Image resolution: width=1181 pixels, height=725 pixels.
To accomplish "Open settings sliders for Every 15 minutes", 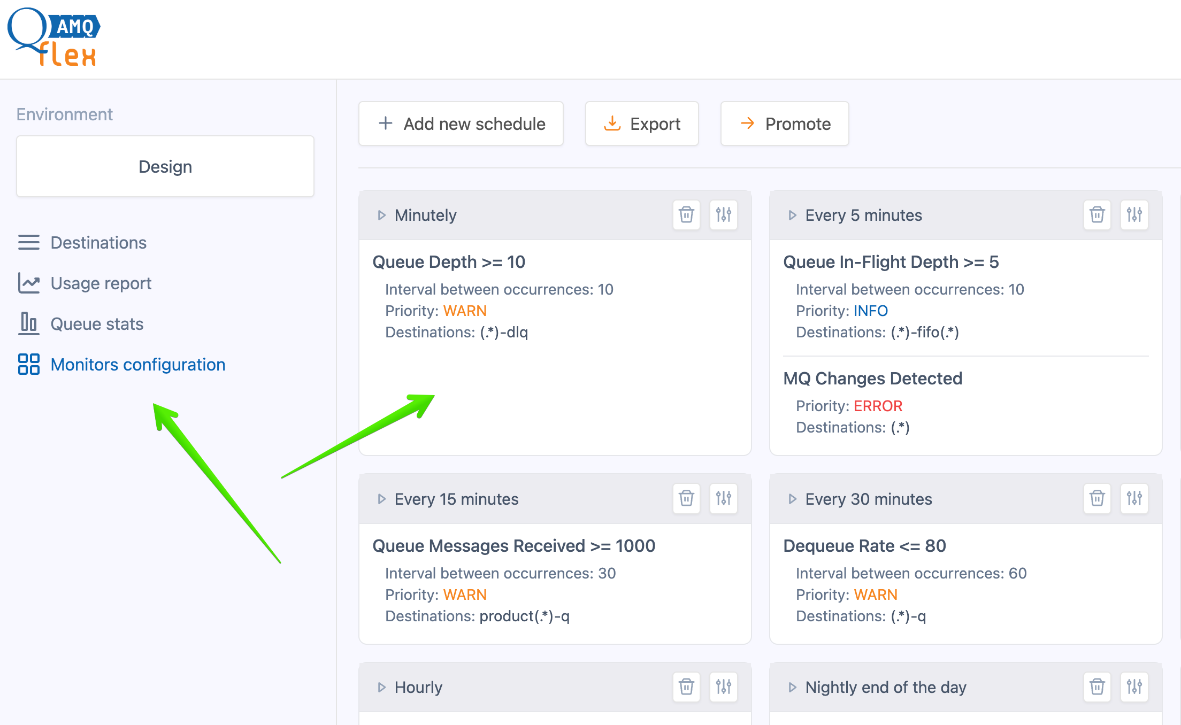I will 724,499.
